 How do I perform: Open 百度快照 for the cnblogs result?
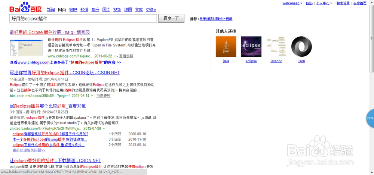[x=126, y=56]
